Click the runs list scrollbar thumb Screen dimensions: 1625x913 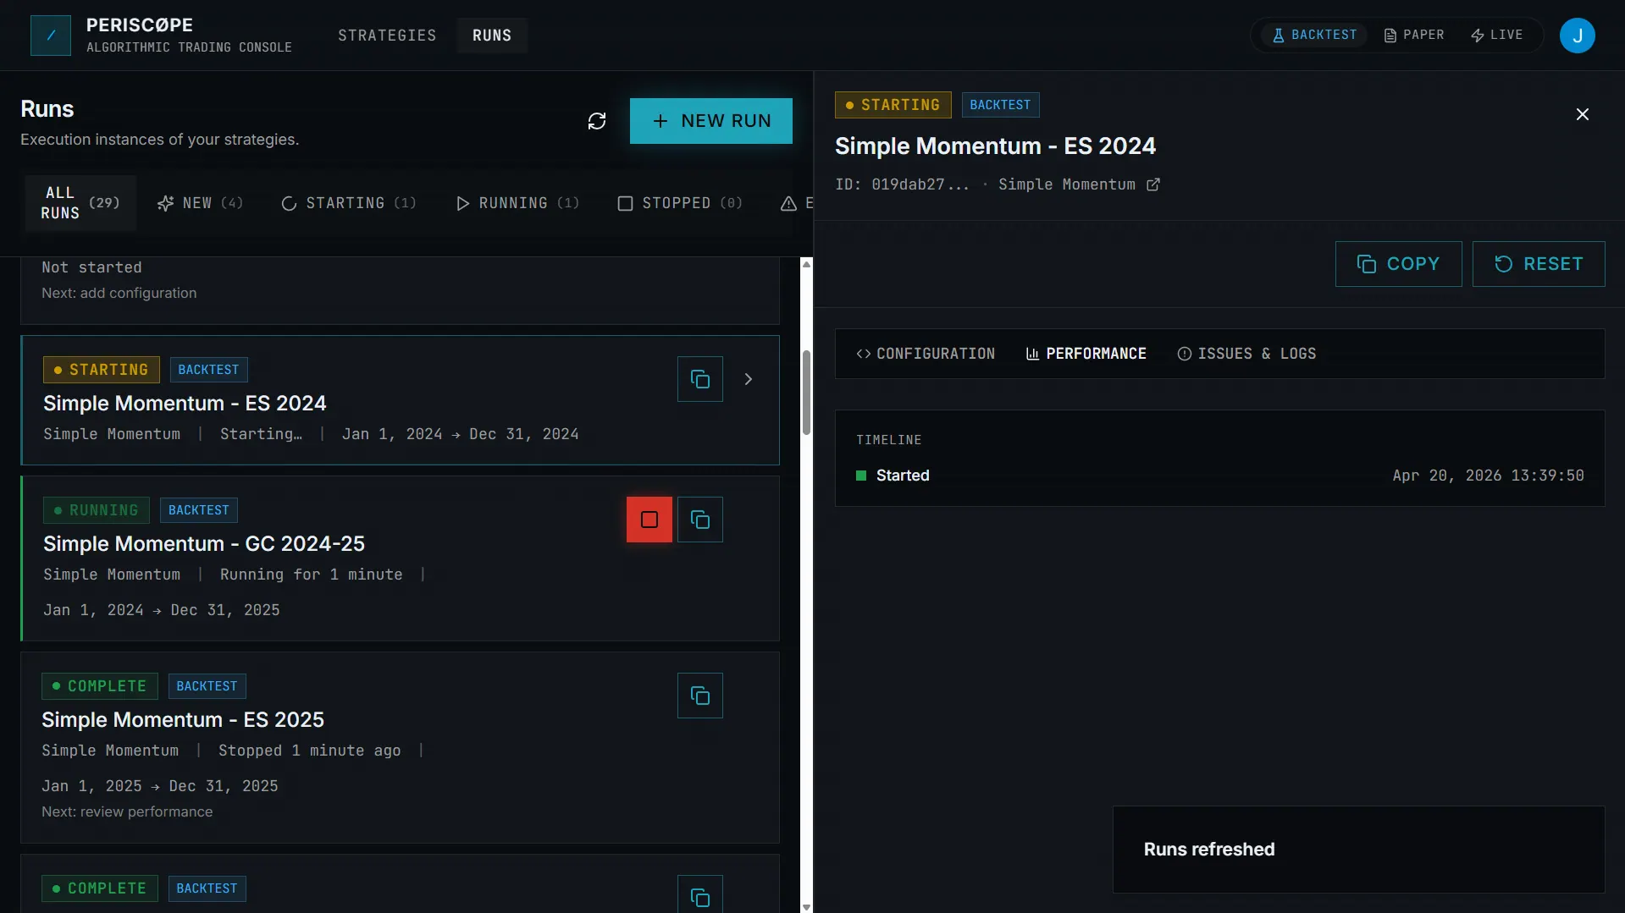[x=806, y=393]
